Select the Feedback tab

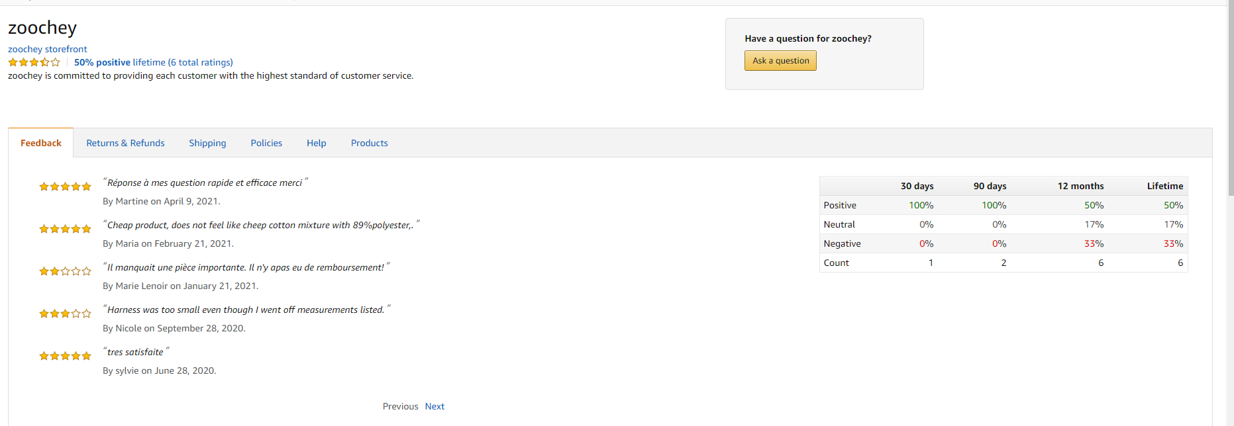pos(41,143)
